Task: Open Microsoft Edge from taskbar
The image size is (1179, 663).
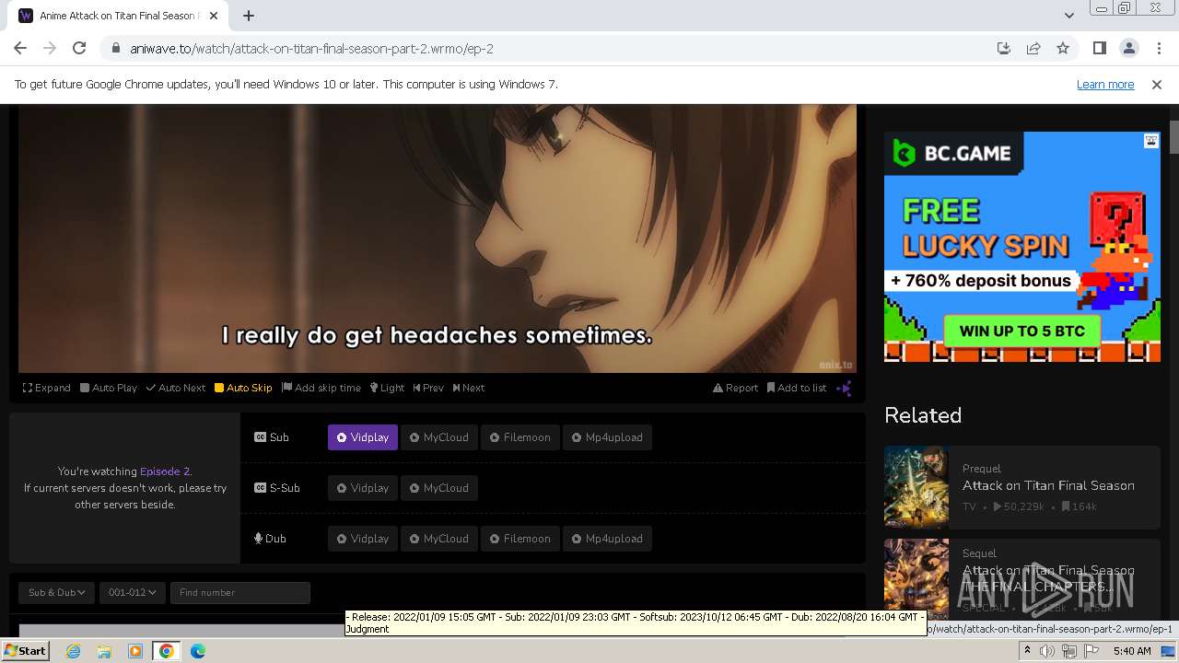Action: coord(197,651)
